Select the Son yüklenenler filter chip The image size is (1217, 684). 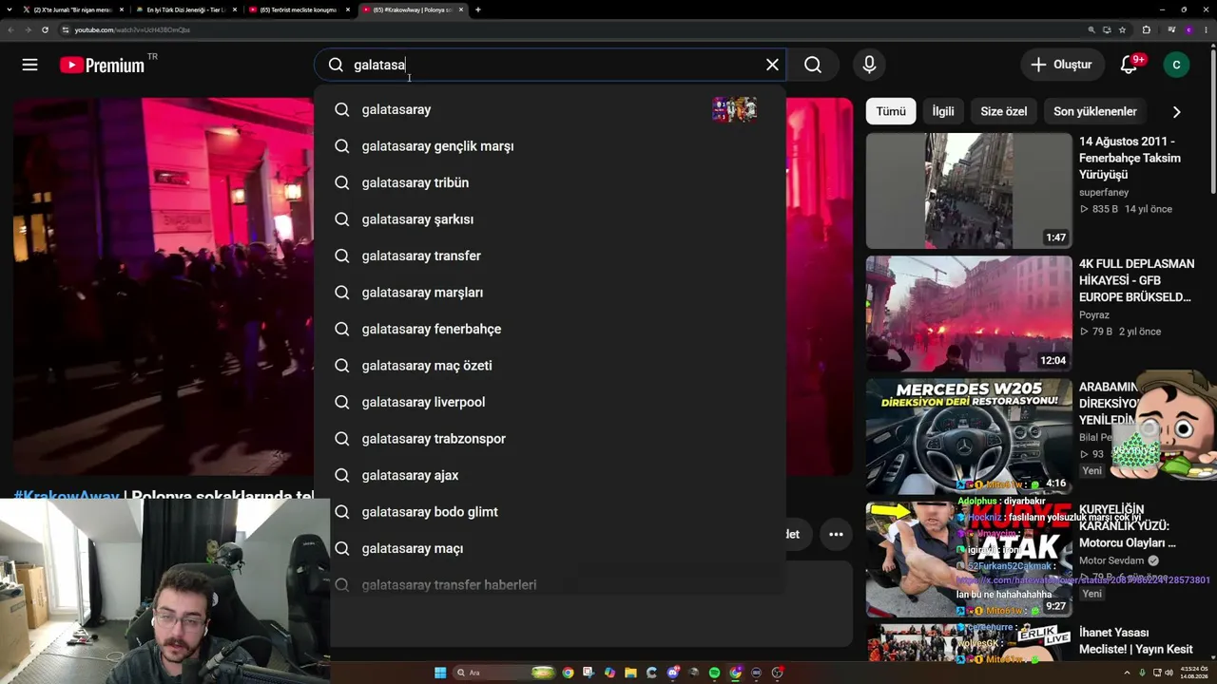coord(1095,111)
